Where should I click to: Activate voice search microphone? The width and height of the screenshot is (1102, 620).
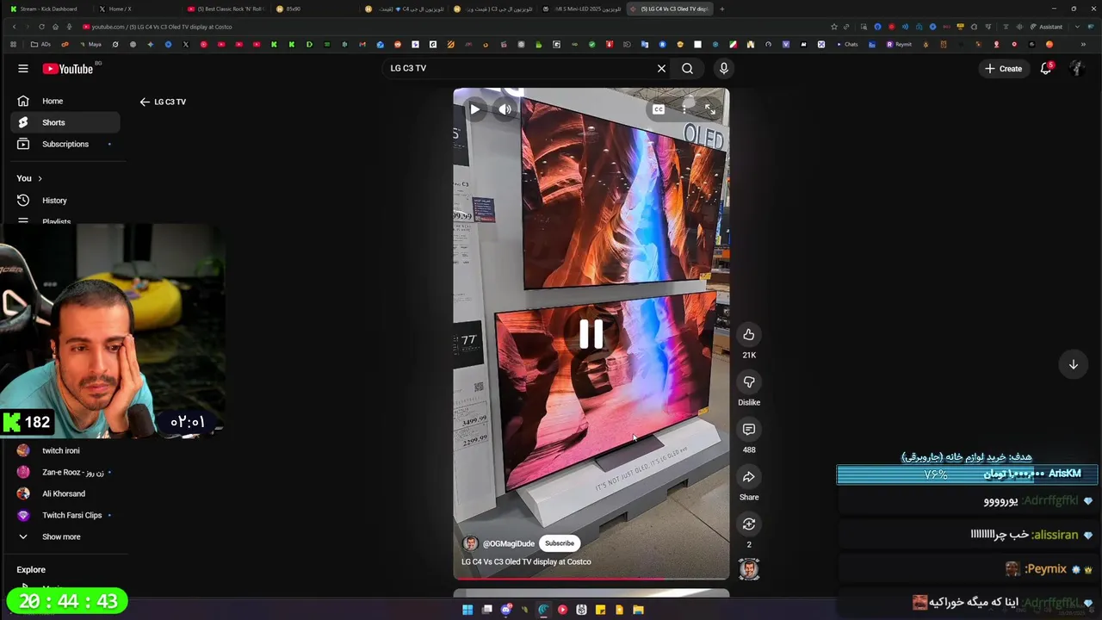pyautogui.click(x=723, y=68)
